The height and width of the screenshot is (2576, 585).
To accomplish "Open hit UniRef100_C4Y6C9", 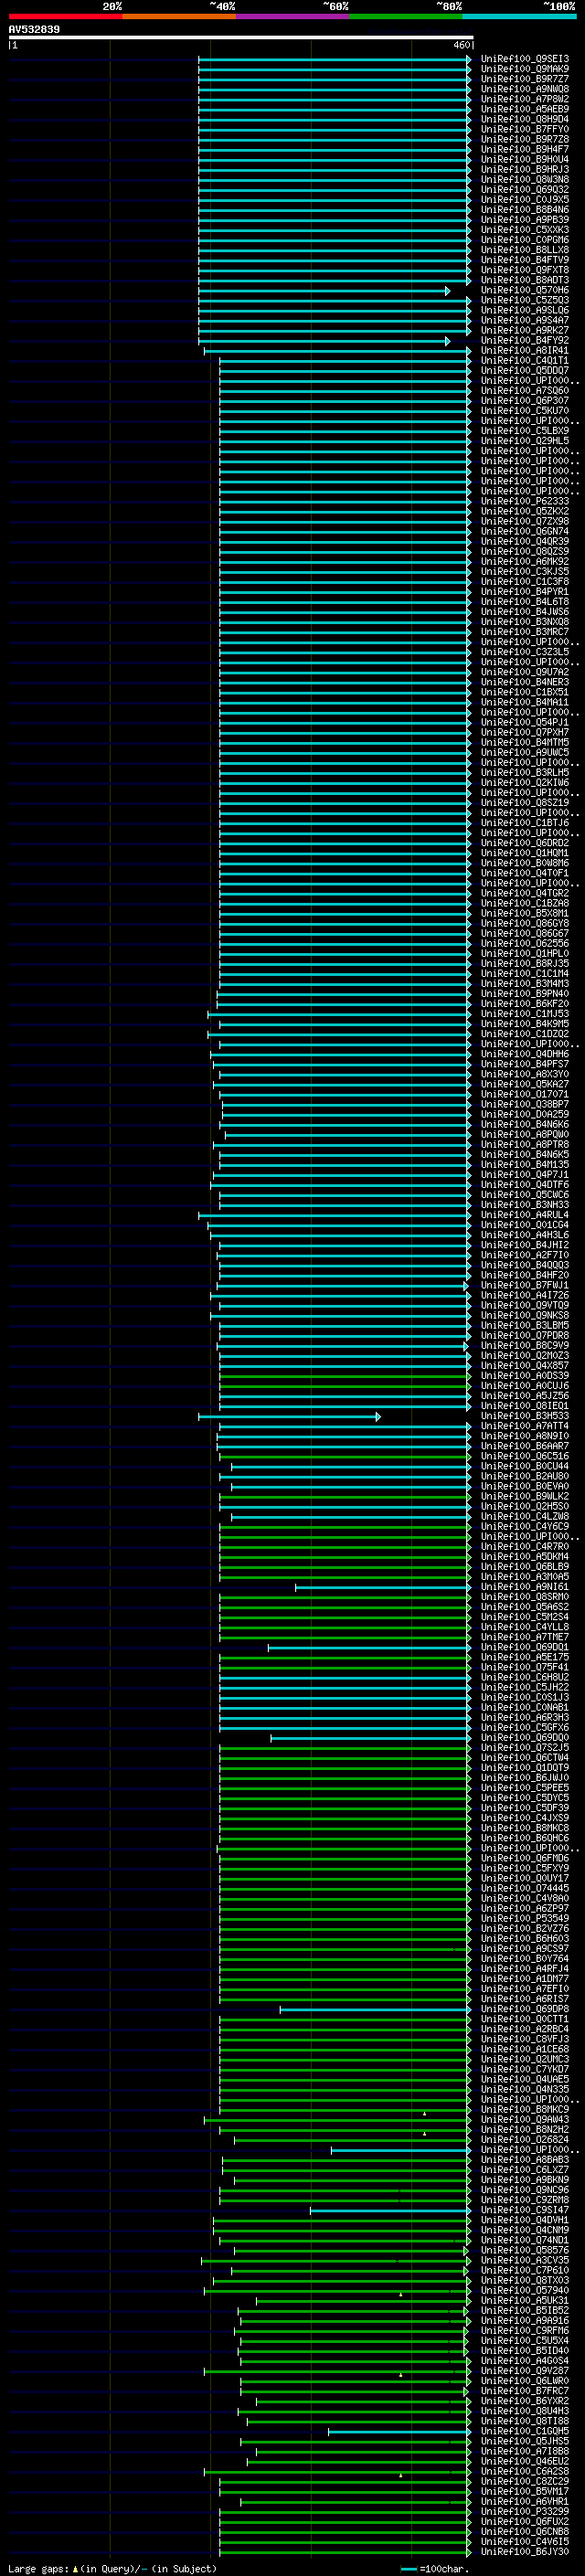I will 525,1527.
